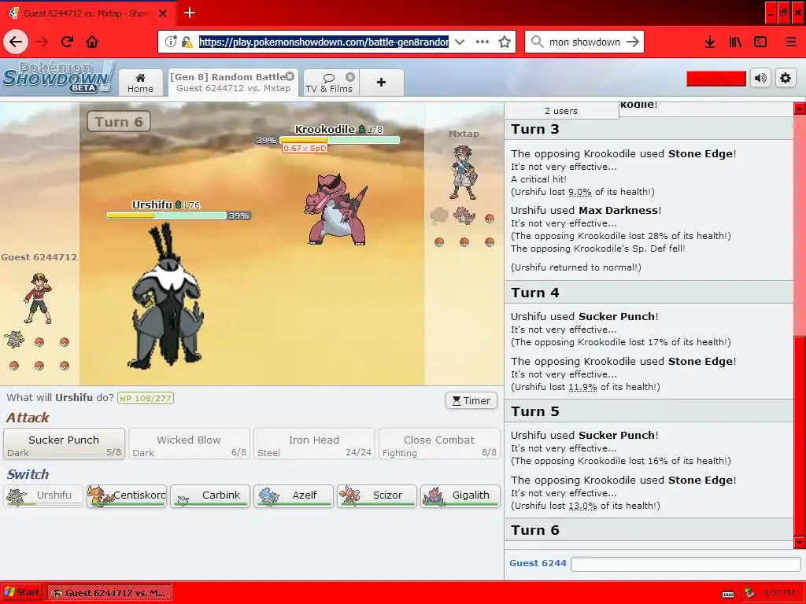Image resolution: width=806 pixels, height=604 pixels.
Task: Switch to the Home tab
Action: click(140, 82)
